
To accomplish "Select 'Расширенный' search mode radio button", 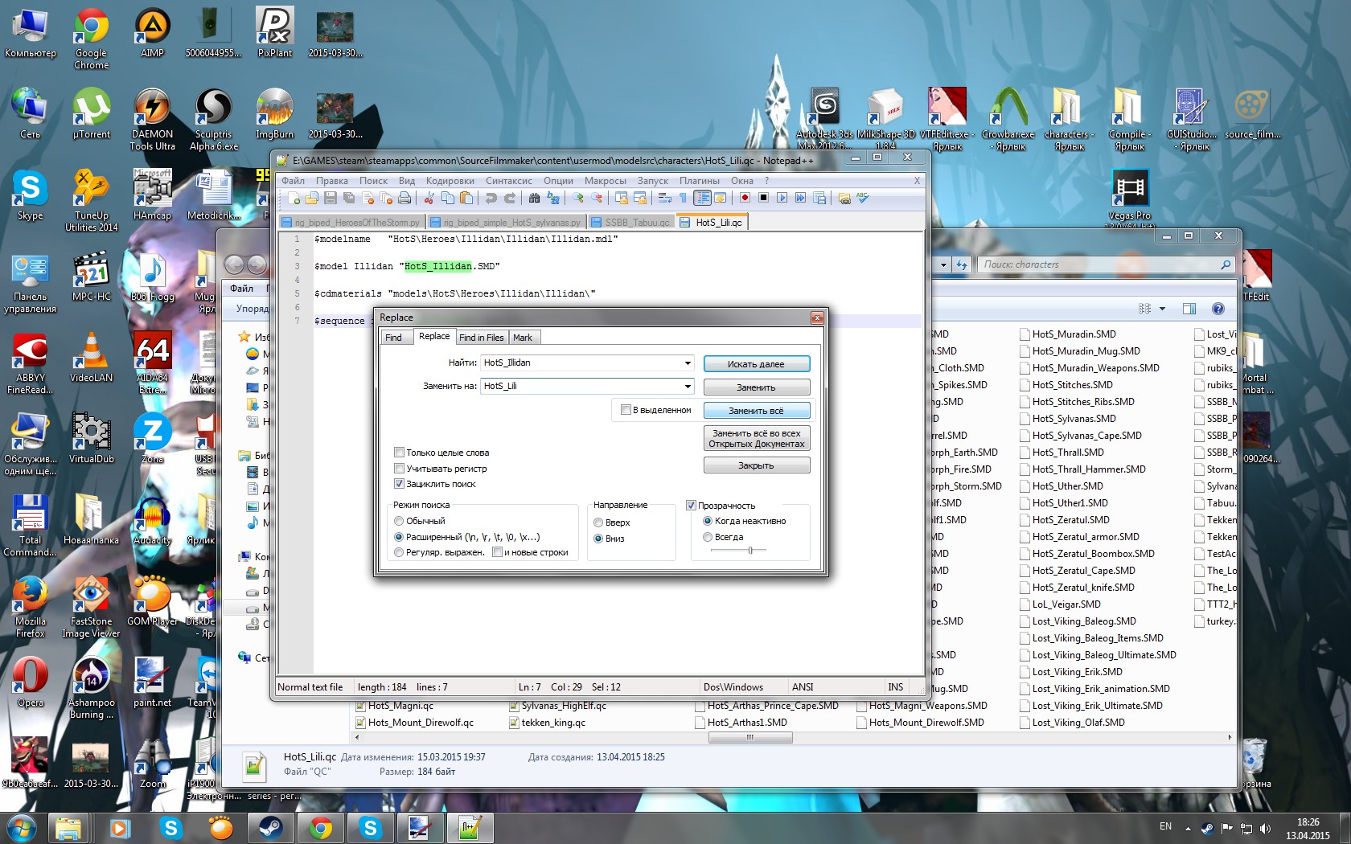I will coord(399,537).
